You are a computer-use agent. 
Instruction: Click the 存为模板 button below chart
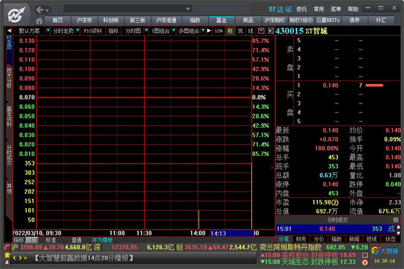coord(103,239)
